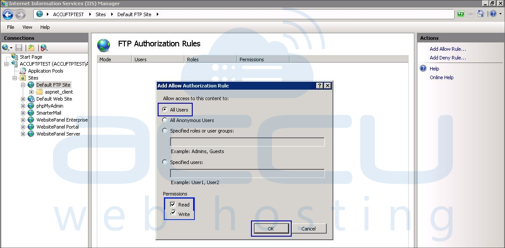The image size is (505, 248).
Task: Select ACCUFTPTEST server node
Action: 54,64
